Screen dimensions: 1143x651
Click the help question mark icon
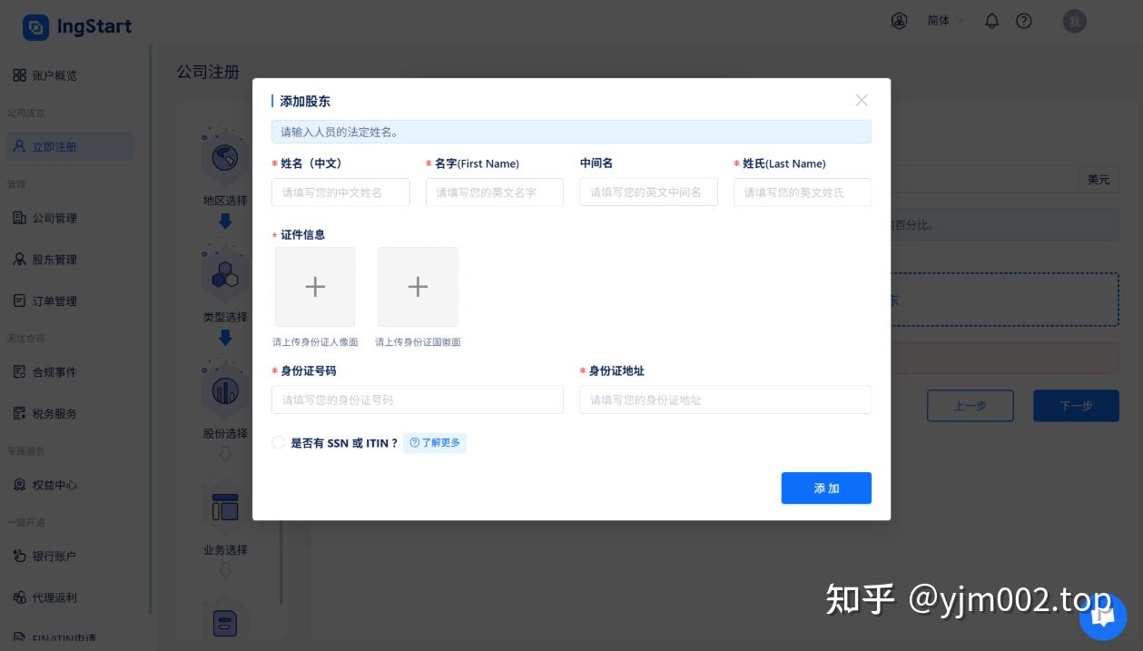click(1025, 21)
